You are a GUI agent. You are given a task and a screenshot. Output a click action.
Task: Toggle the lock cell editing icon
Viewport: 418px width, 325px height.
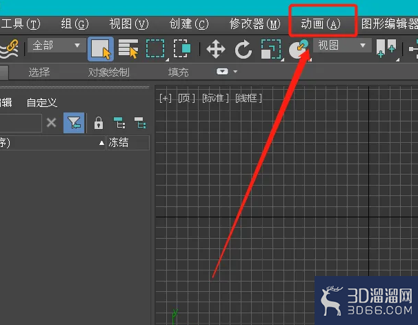click(99, 123)
